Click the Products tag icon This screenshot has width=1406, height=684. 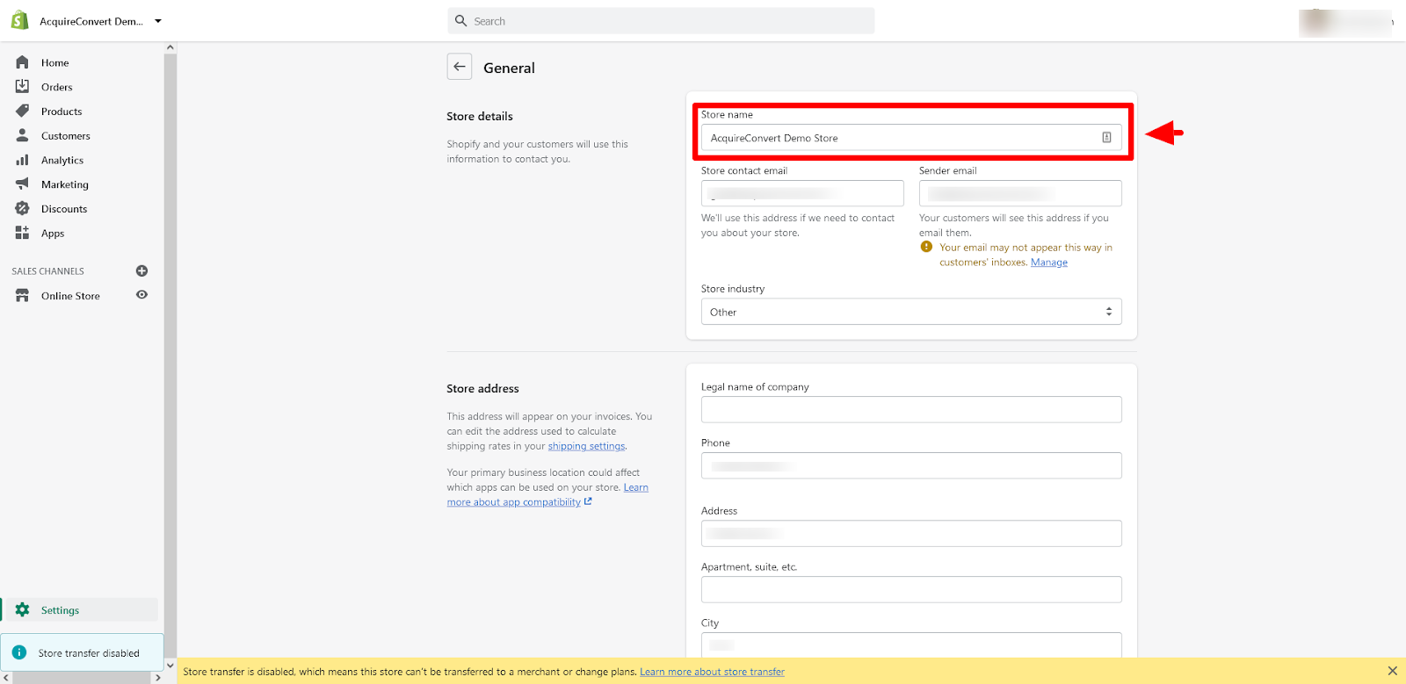(x=22, y=111)
